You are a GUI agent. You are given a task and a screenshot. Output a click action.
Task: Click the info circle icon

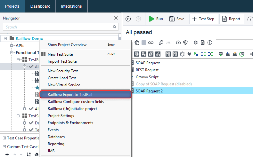pyautogui.click(x=209, y=43)
